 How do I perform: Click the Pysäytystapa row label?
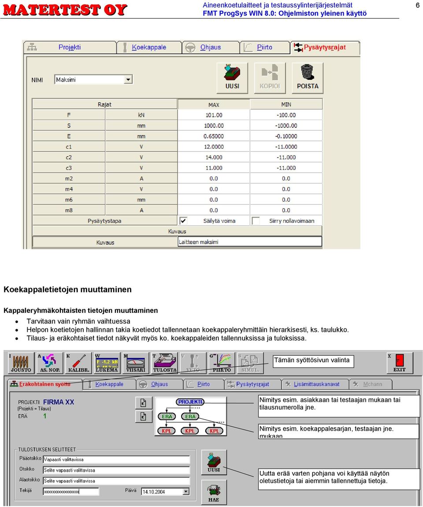coord(104,221)
